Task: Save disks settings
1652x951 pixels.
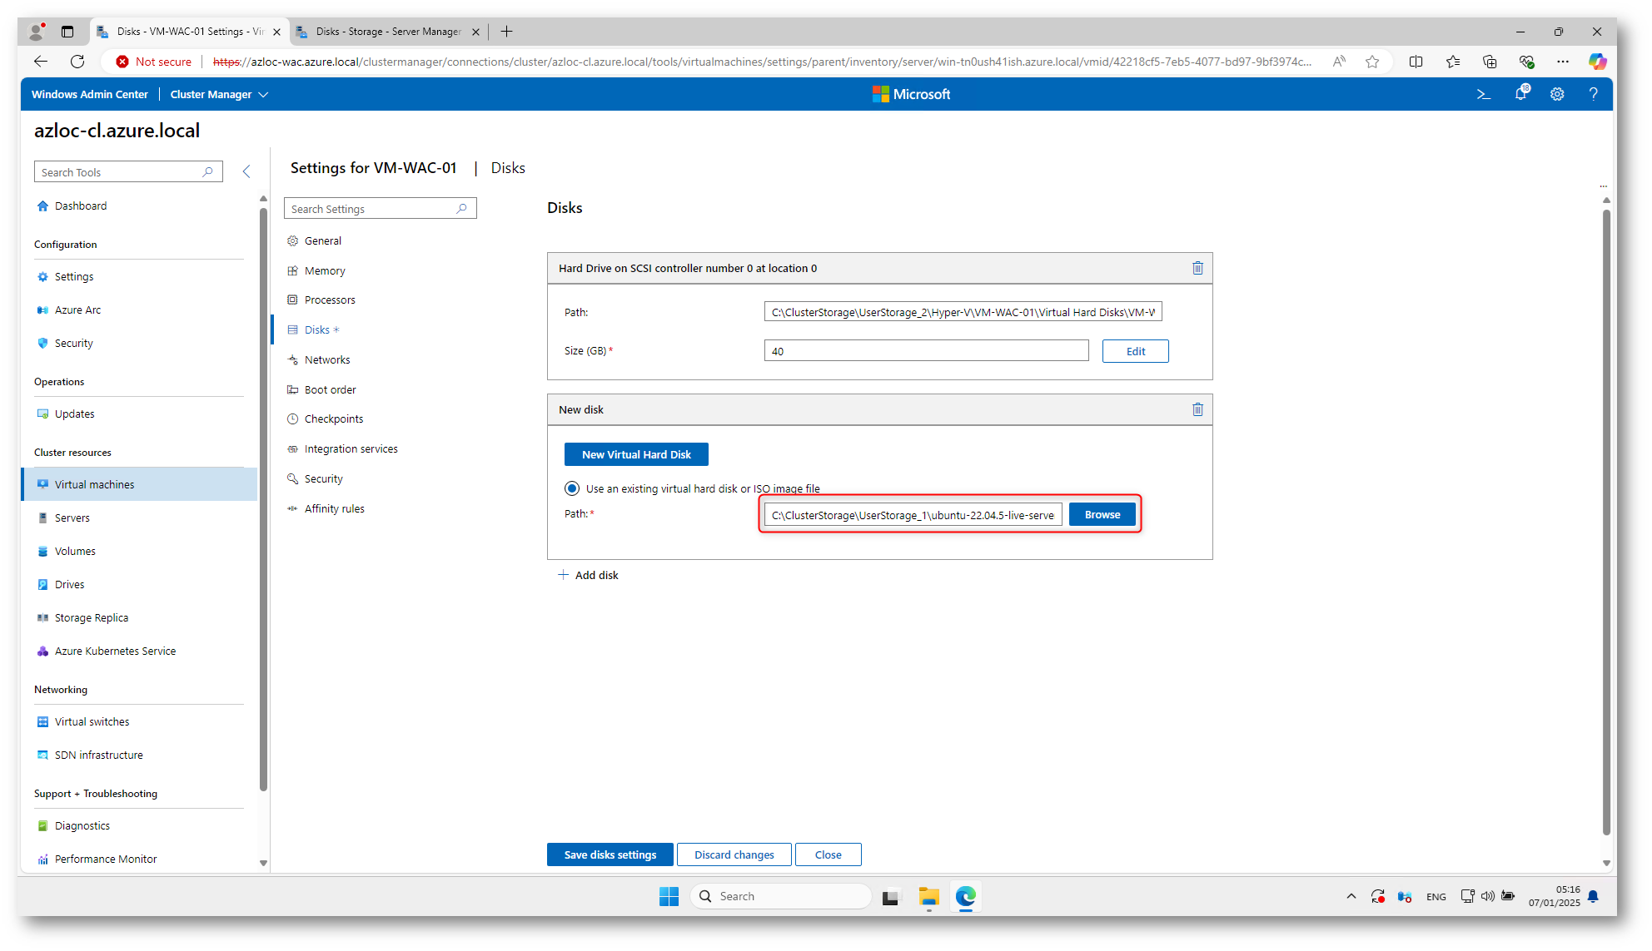Action: pos(610,854)
